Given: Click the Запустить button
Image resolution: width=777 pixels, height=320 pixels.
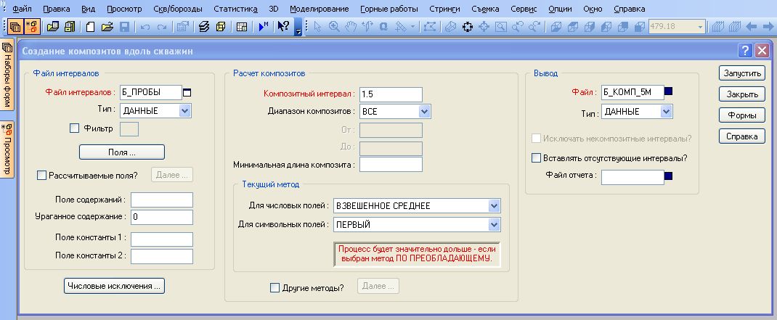Looking at the screenshot, I should 742,73.
